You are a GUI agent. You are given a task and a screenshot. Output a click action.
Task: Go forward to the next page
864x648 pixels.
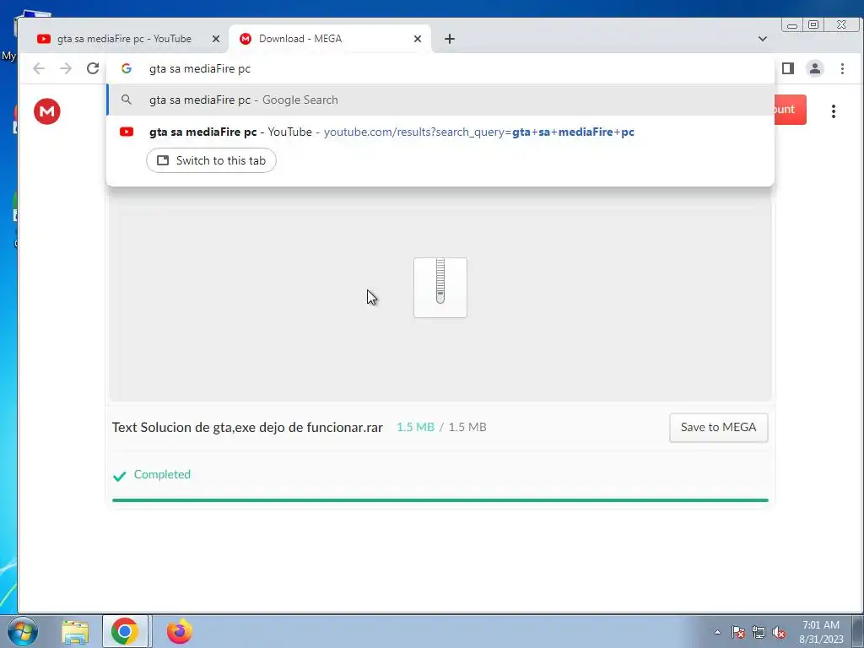pos(66,68)
